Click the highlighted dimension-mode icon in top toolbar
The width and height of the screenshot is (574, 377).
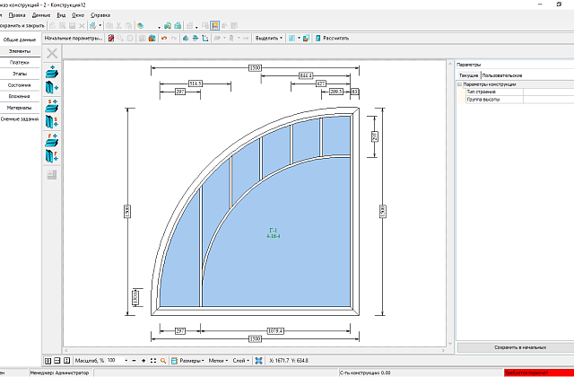coord(214,26)
